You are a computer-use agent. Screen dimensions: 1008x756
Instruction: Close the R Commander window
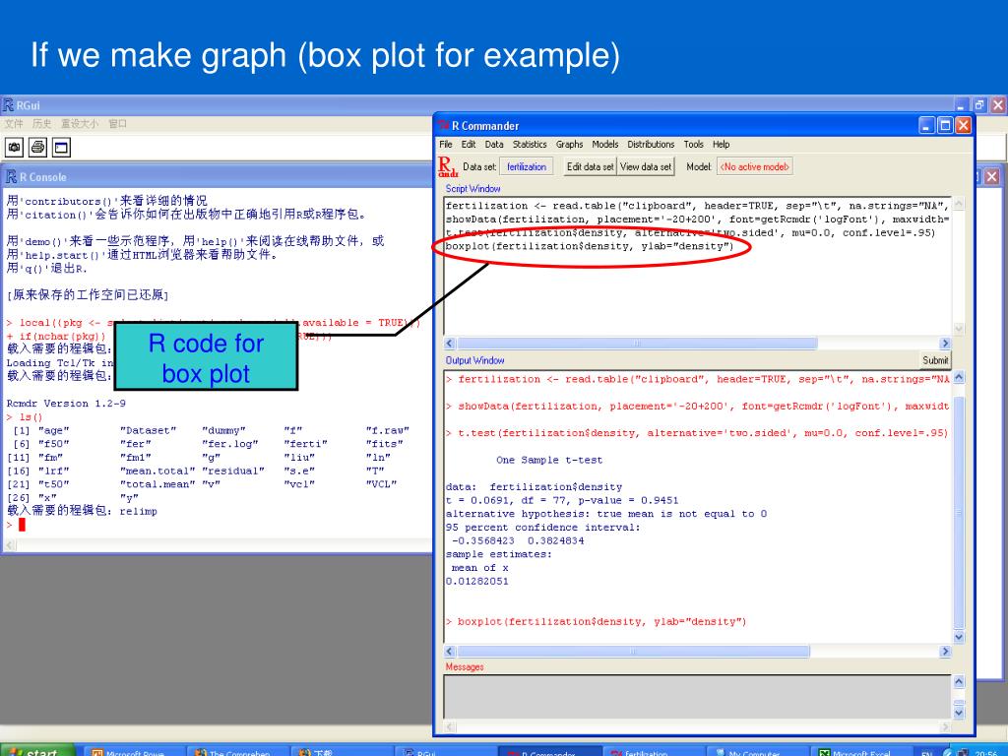click(963, 125)
